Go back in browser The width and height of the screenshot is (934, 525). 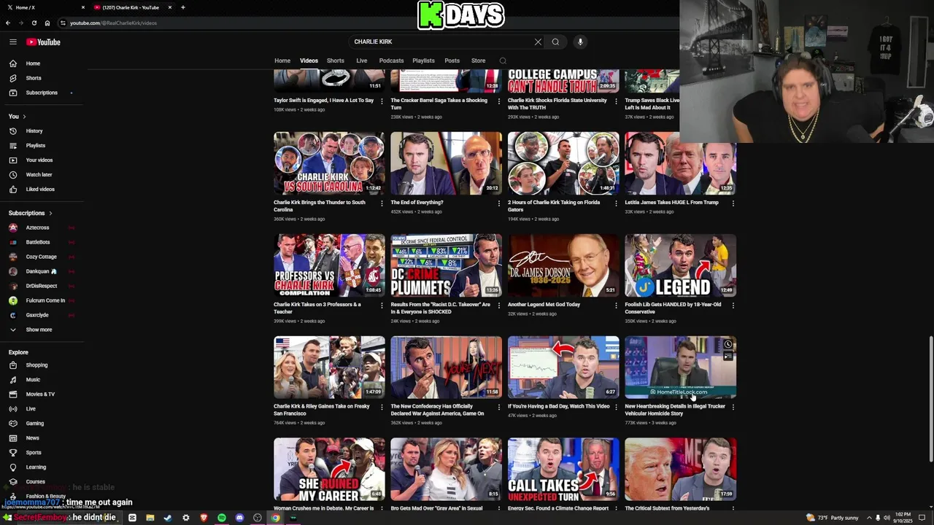(x=8, y=23)
